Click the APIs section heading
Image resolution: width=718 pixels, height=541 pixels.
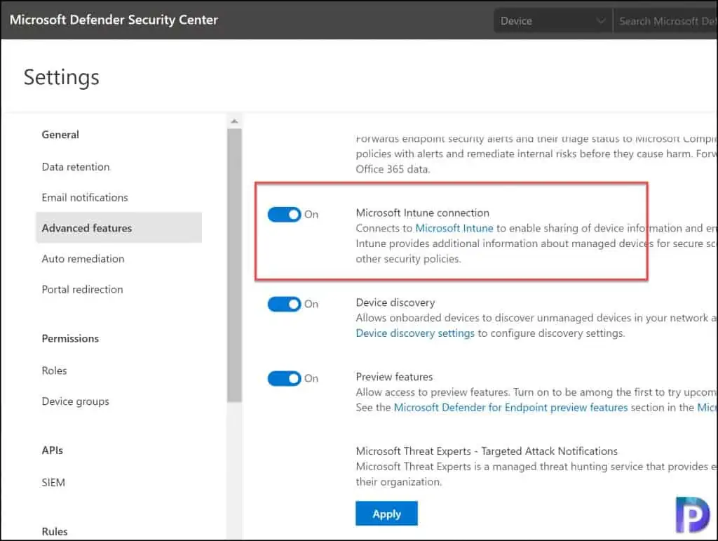point(52,450)
